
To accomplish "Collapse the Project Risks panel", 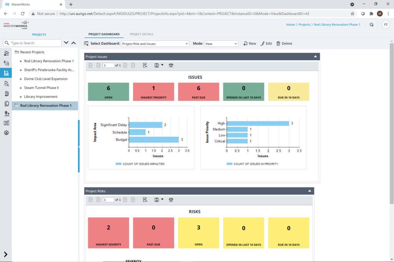I will coord(309,191).
